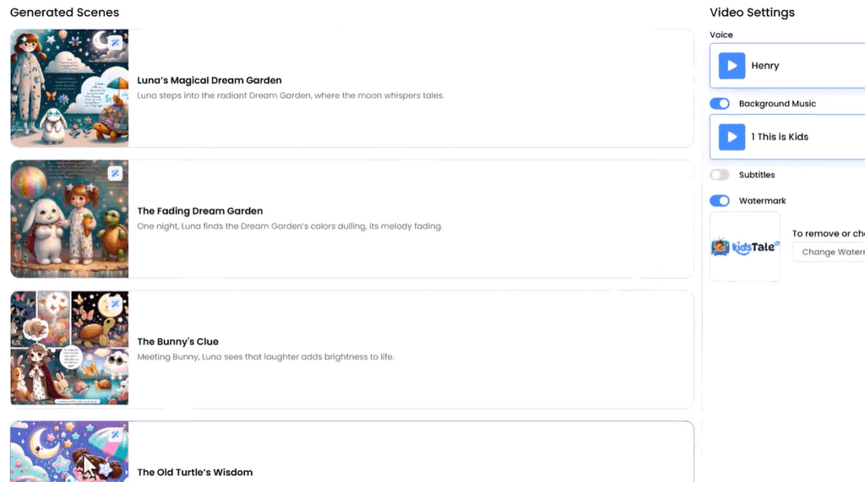Image resolution: width=865 pixels, height=482 pixels.
Task: Click Luna's Magical Dream Garden scene thumbnail
Action: [69, 89]
